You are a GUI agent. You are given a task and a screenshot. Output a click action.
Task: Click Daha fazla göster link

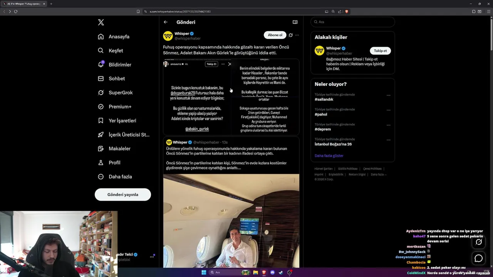coord(329,156)
